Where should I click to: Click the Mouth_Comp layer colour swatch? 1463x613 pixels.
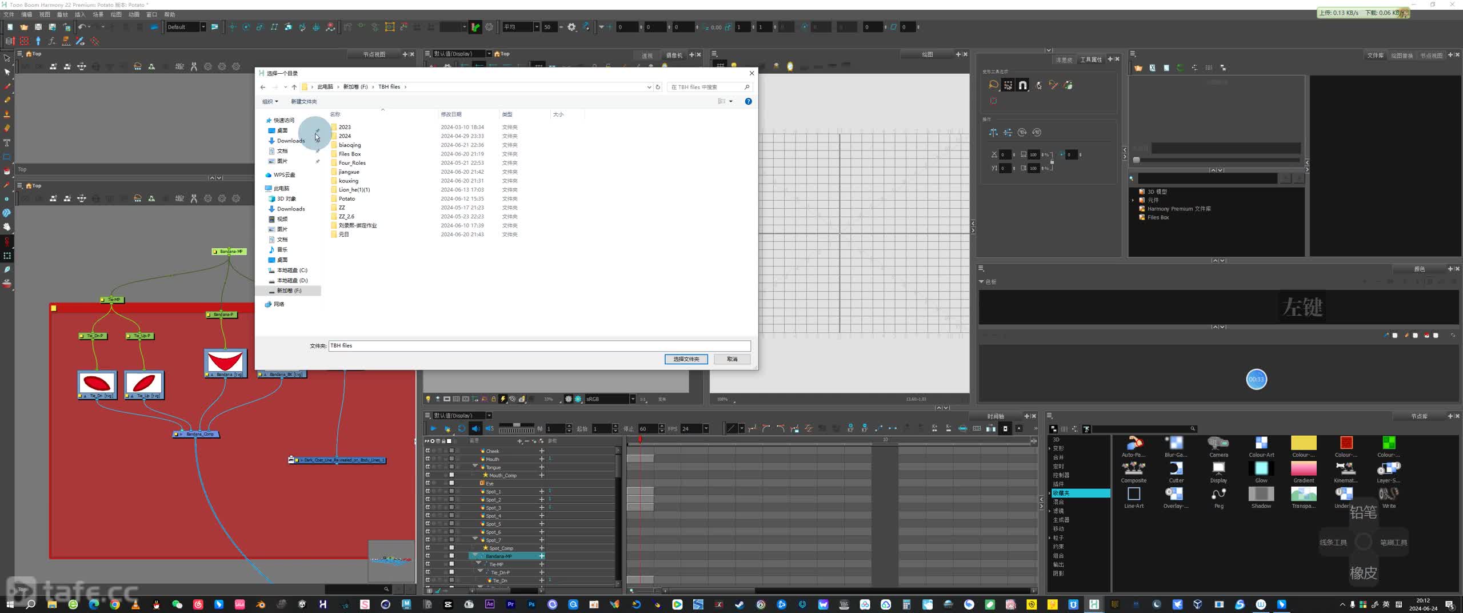[x=451, y=475]
